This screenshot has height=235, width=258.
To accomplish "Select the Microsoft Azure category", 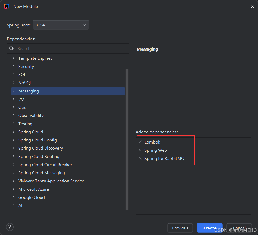I will [34, 189].
